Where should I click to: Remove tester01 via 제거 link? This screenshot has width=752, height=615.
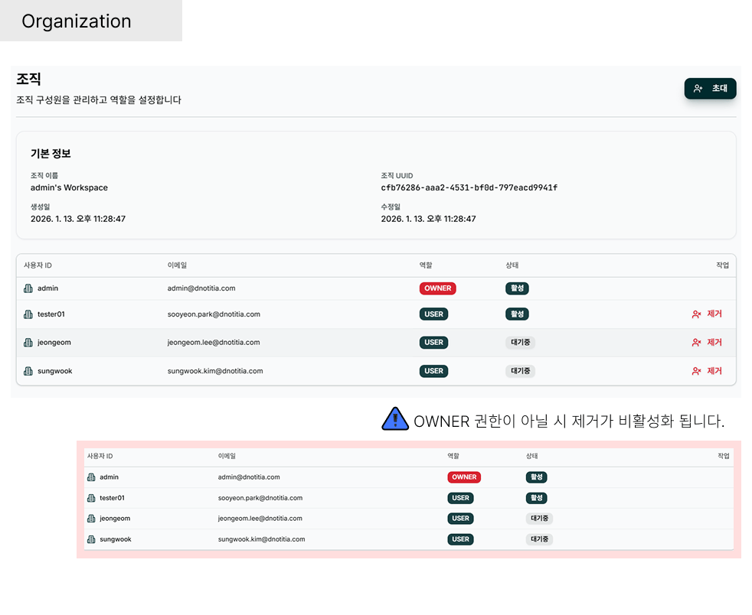tap(707, 314)
